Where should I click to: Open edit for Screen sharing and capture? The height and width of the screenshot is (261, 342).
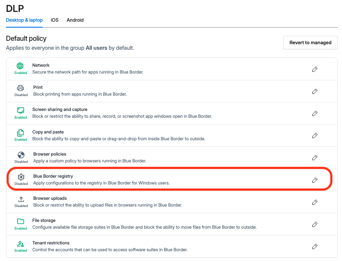(314, 113)
